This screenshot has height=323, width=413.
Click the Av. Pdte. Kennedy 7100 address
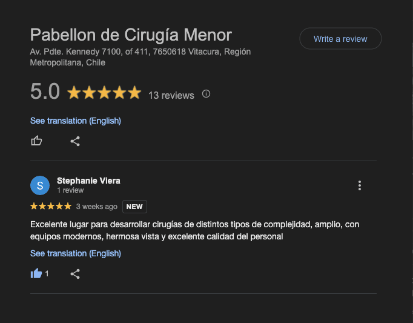(140, 57)
